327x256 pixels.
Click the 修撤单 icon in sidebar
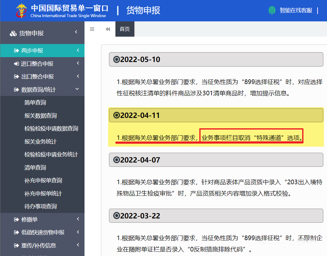point(16,220)
